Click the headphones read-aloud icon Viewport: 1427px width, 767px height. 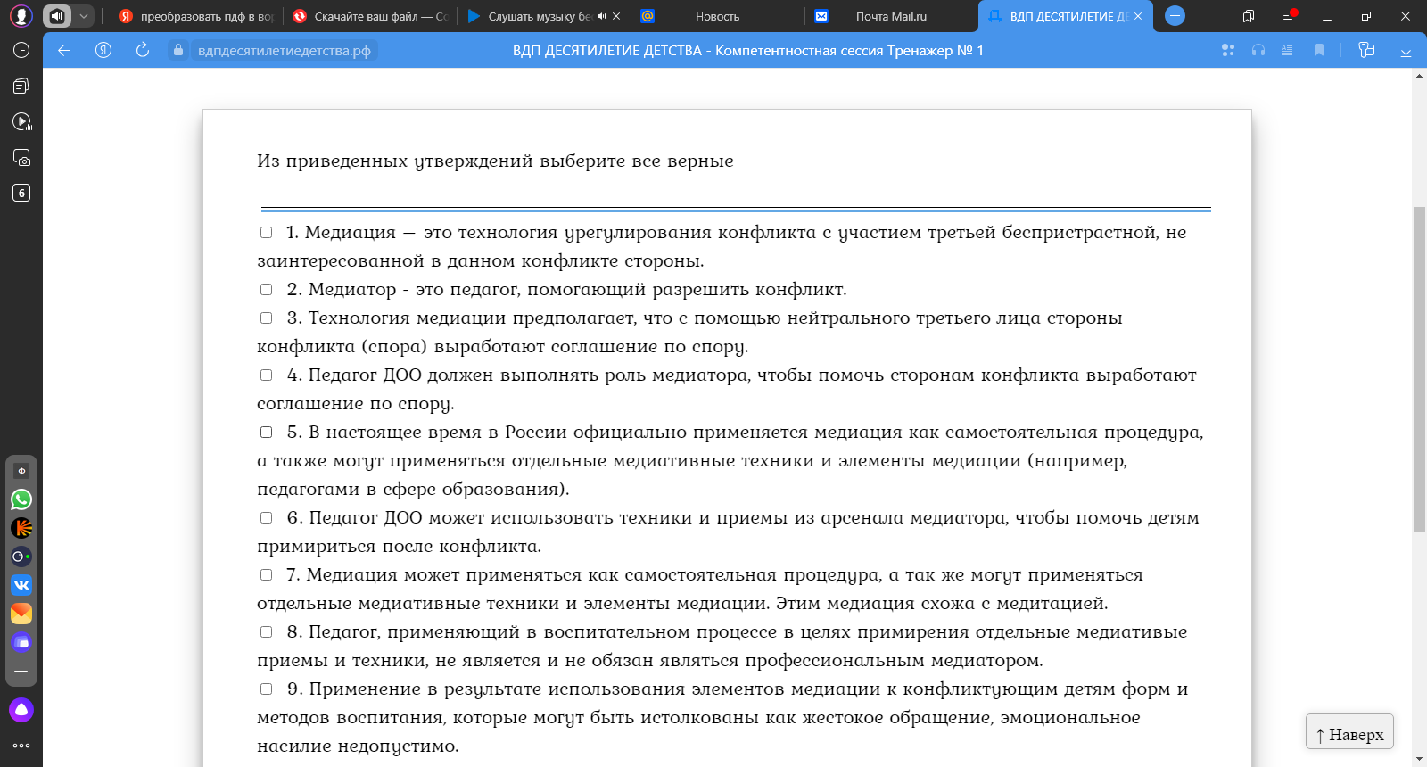click(x=1258, y=50)
